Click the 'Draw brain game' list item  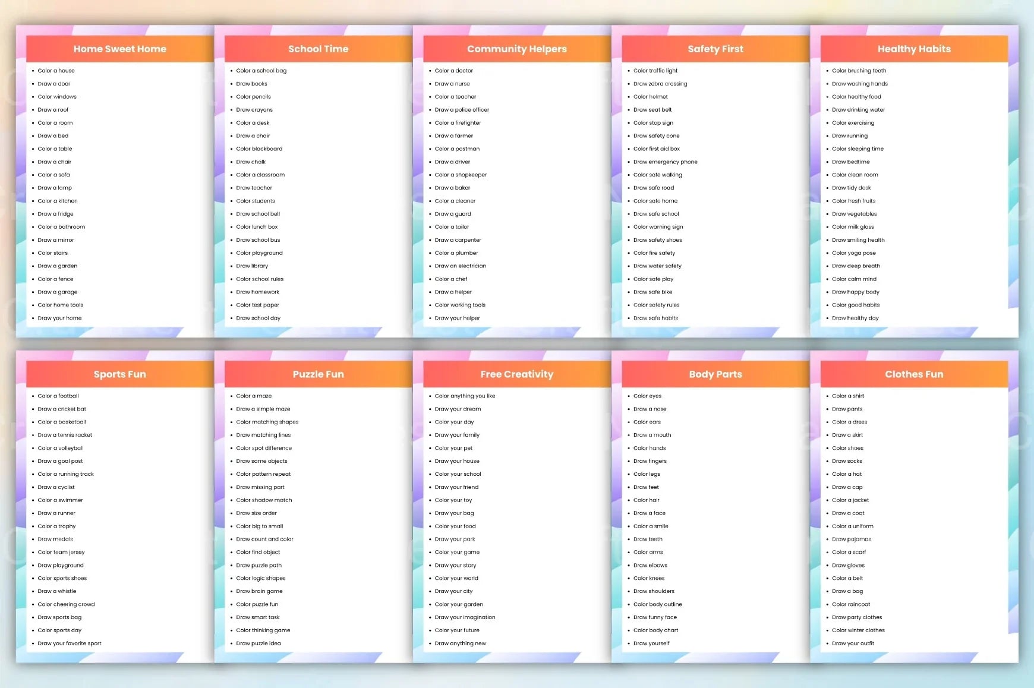[x=259, y=592]
